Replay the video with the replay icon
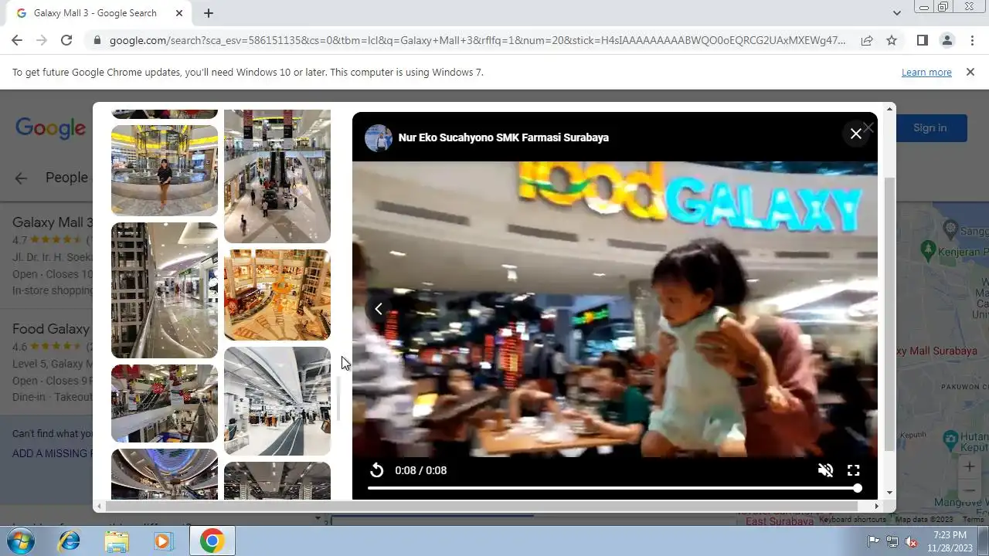The height and width of the screenshot is (556, 989). pos(377,470)
